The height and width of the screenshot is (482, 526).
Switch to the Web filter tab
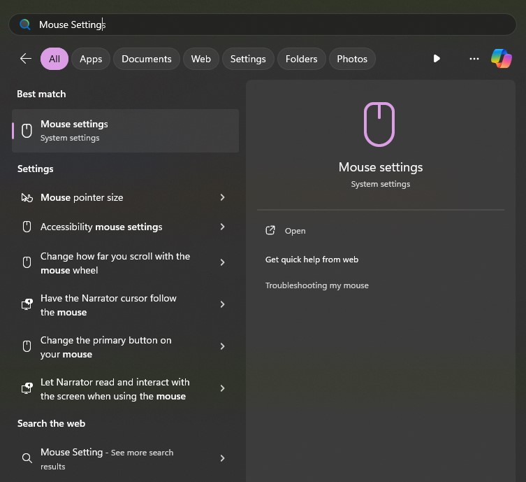tap(201, 59)
